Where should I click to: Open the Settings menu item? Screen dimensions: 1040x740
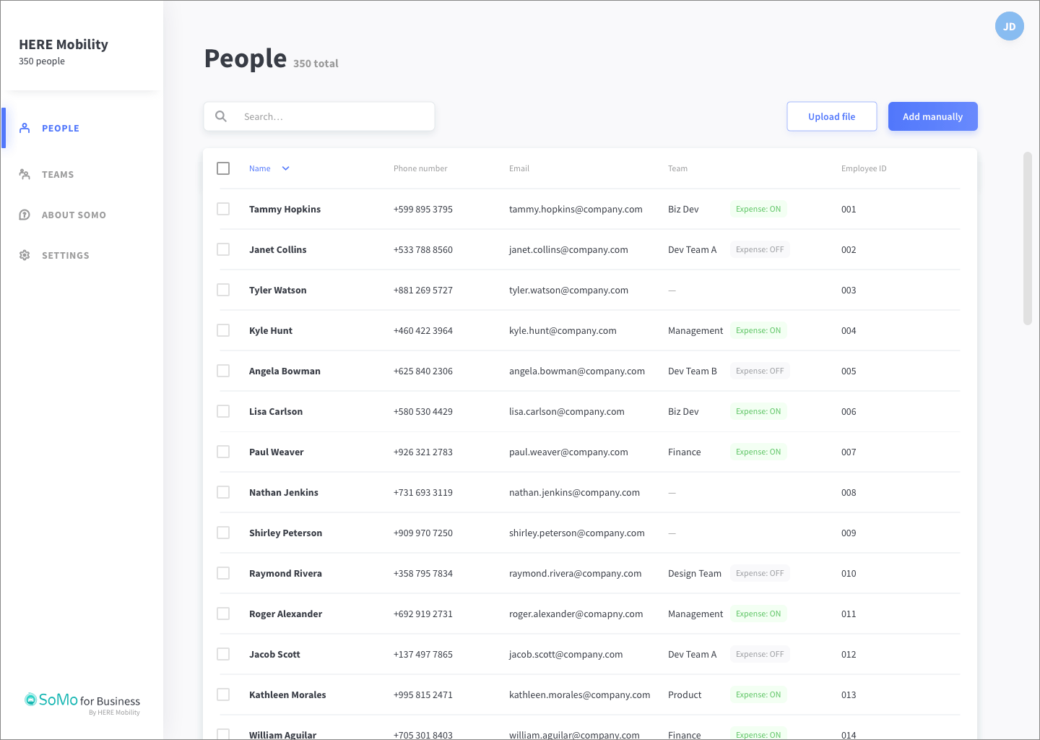point(65,255)
